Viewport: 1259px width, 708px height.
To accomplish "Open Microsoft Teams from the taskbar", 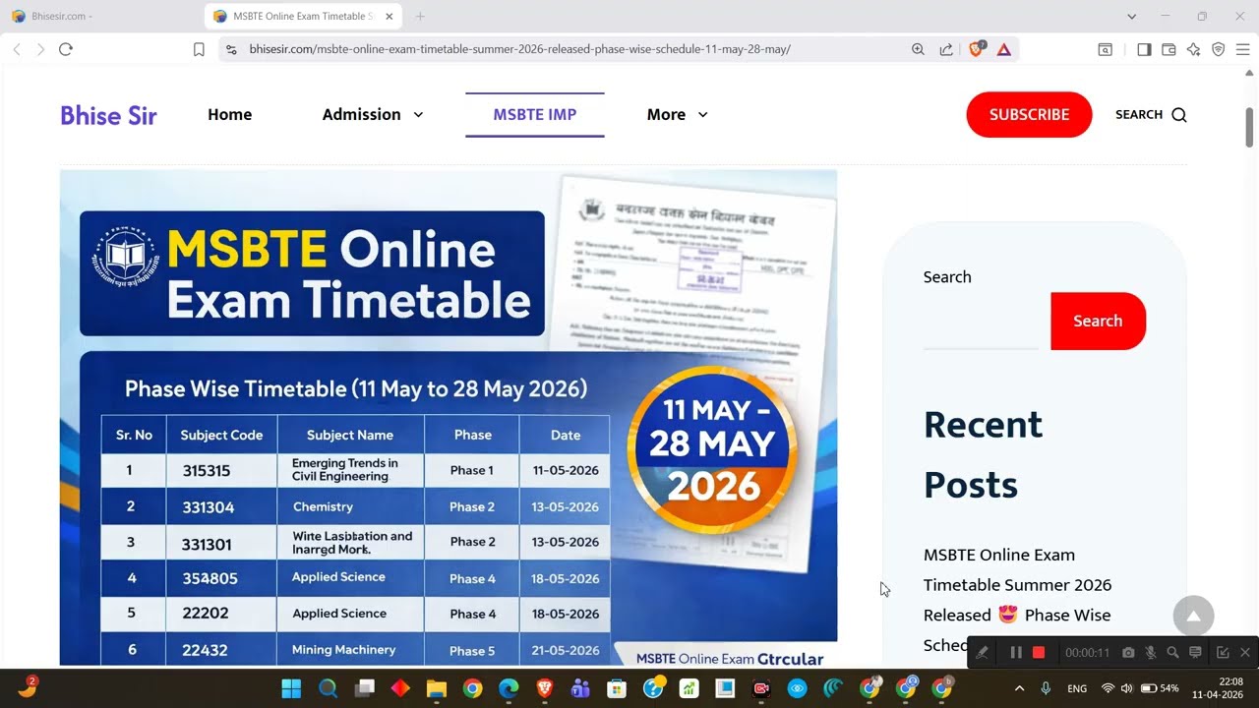I will (580, 688).
